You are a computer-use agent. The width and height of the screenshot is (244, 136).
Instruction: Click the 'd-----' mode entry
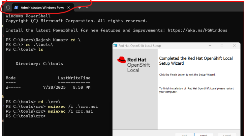(x=13, y=87)
